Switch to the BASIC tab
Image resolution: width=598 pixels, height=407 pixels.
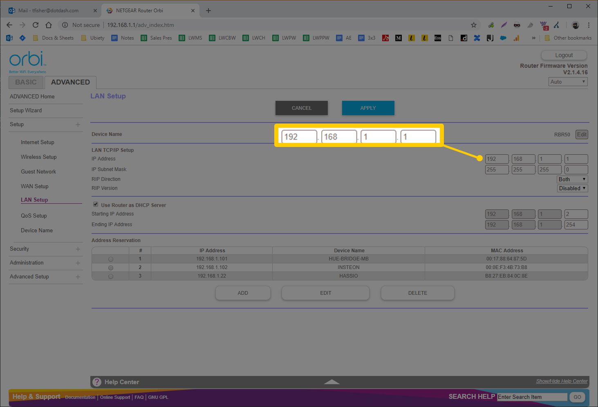[26, 82]
